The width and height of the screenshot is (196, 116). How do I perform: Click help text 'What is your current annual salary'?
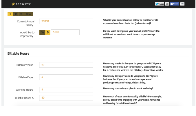tap(130, 22)
